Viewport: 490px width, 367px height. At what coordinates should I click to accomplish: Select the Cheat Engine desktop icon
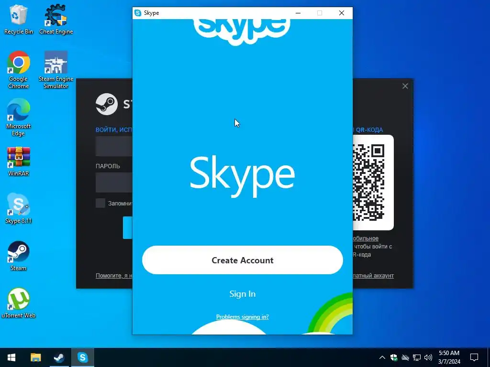(56, 19)
